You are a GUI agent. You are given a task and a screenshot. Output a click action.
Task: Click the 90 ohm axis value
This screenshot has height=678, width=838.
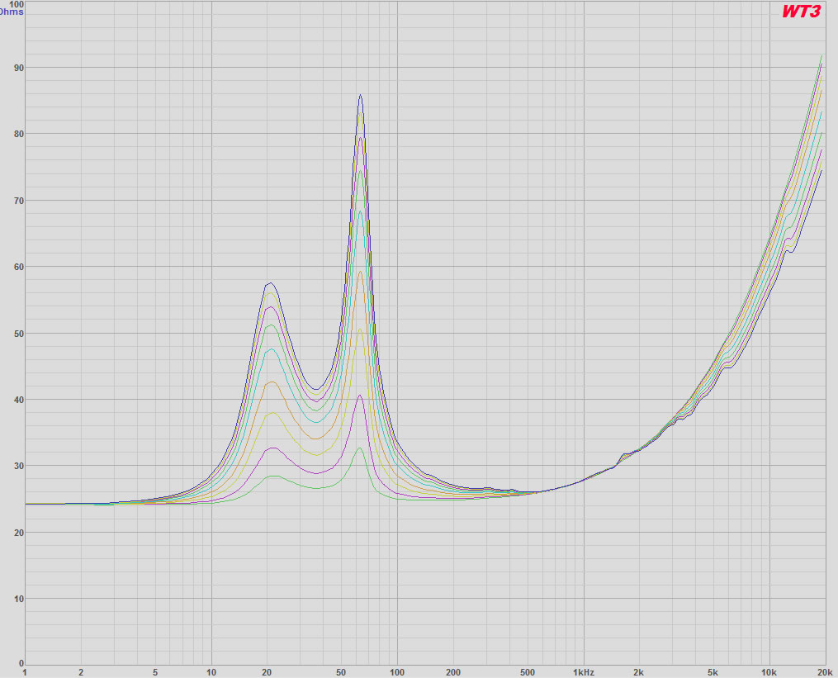click(19, 68)
